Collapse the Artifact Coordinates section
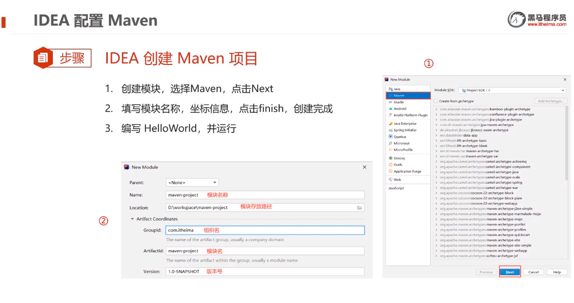The height and width of the screenshot is (303, 574). coord(133,219)
